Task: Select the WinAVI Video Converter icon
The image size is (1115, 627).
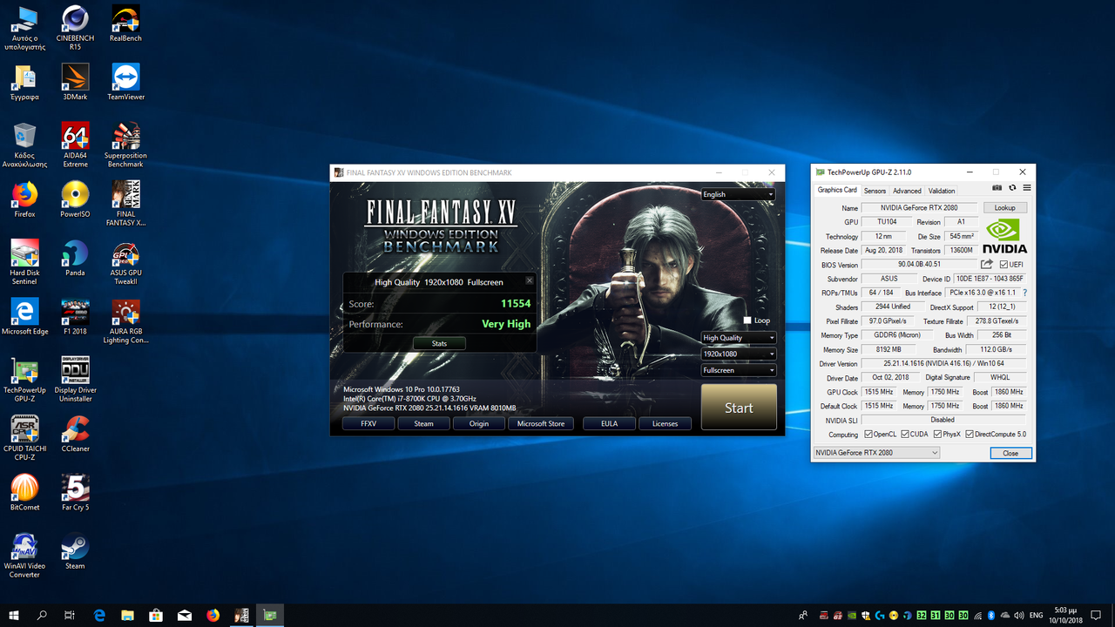Action: pos(24,556)
